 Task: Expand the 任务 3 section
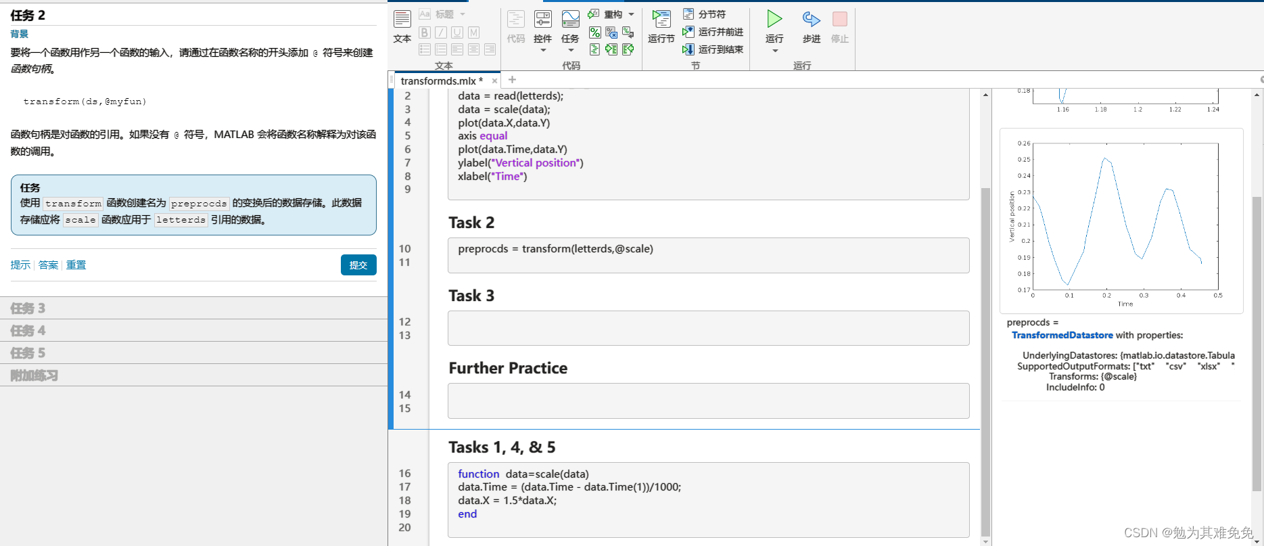(x=193, y=309)
